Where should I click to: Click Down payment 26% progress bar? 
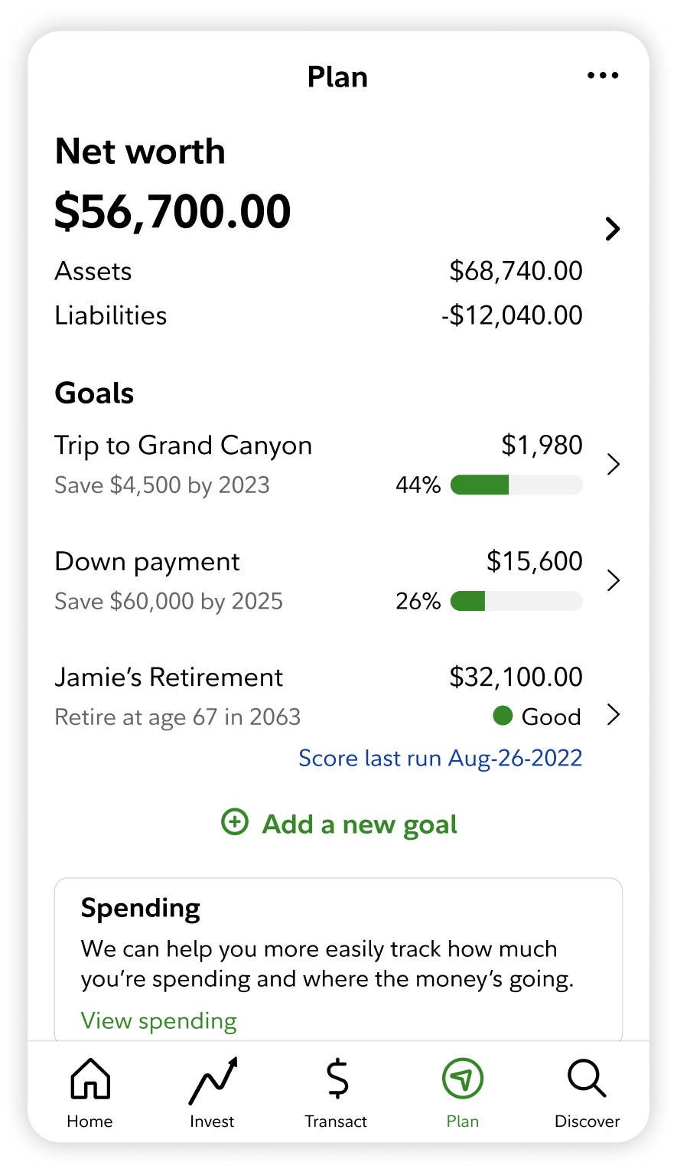coord(516,602)
